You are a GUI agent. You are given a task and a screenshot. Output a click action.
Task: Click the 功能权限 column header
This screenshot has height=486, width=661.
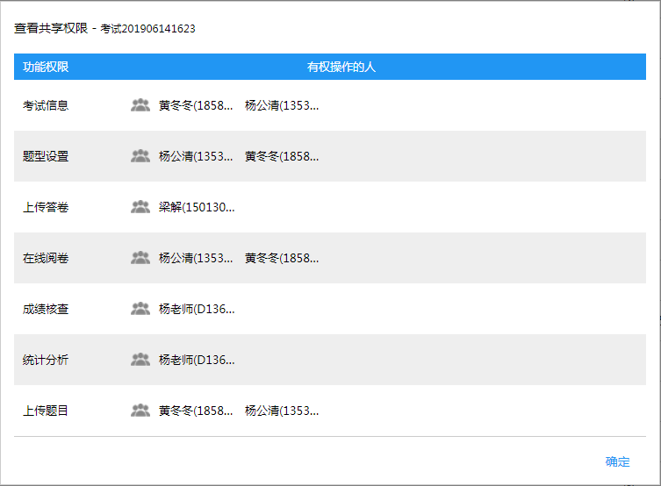coord(46,67)
